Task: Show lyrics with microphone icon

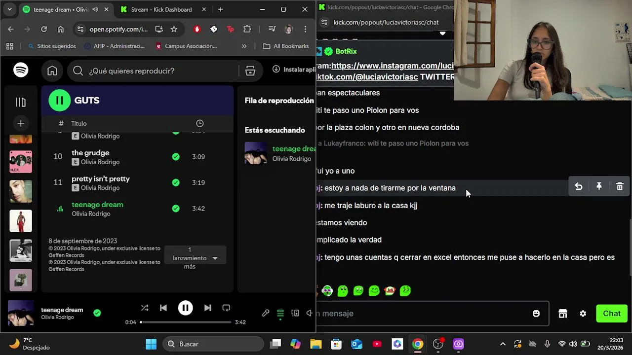Action: [x=266, y=313]
